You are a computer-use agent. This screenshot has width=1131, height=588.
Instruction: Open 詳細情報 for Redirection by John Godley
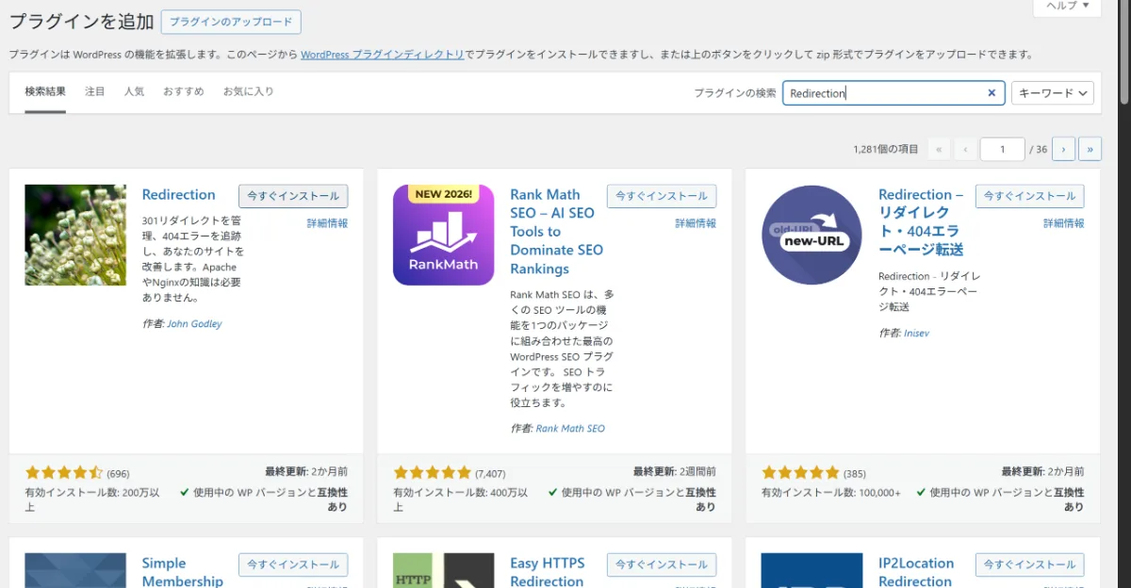[327, 223]
